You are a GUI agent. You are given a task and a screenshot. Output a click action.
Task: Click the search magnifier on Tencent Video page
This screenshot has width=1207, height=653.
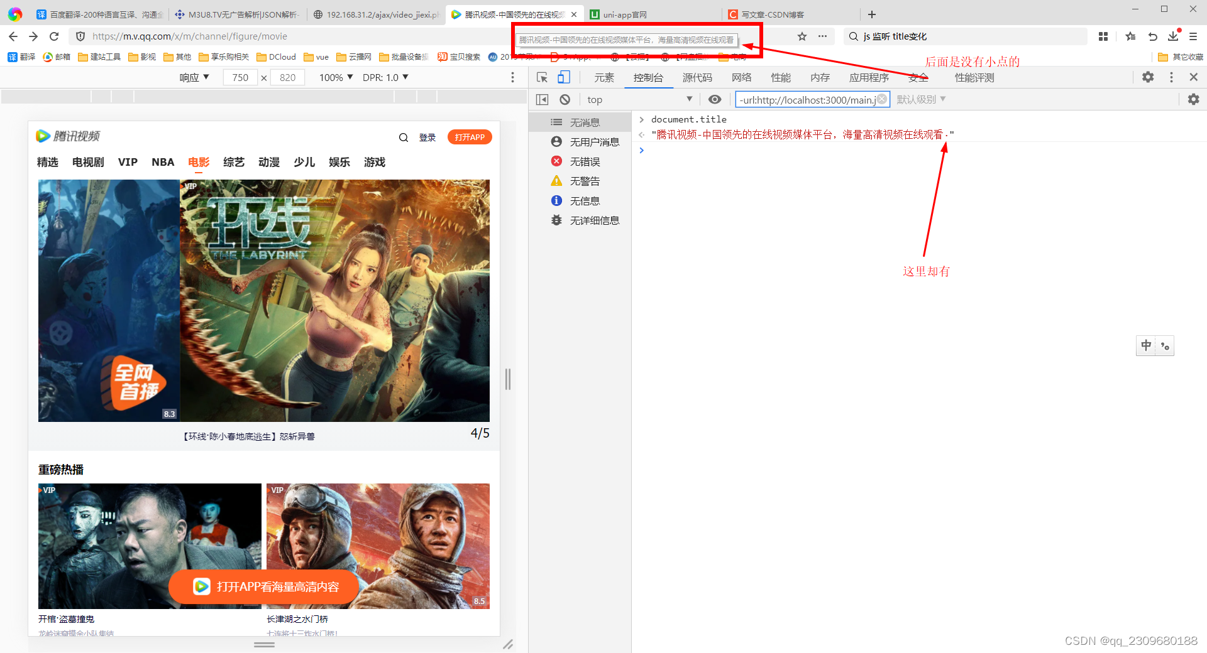[x=403, y=137]
